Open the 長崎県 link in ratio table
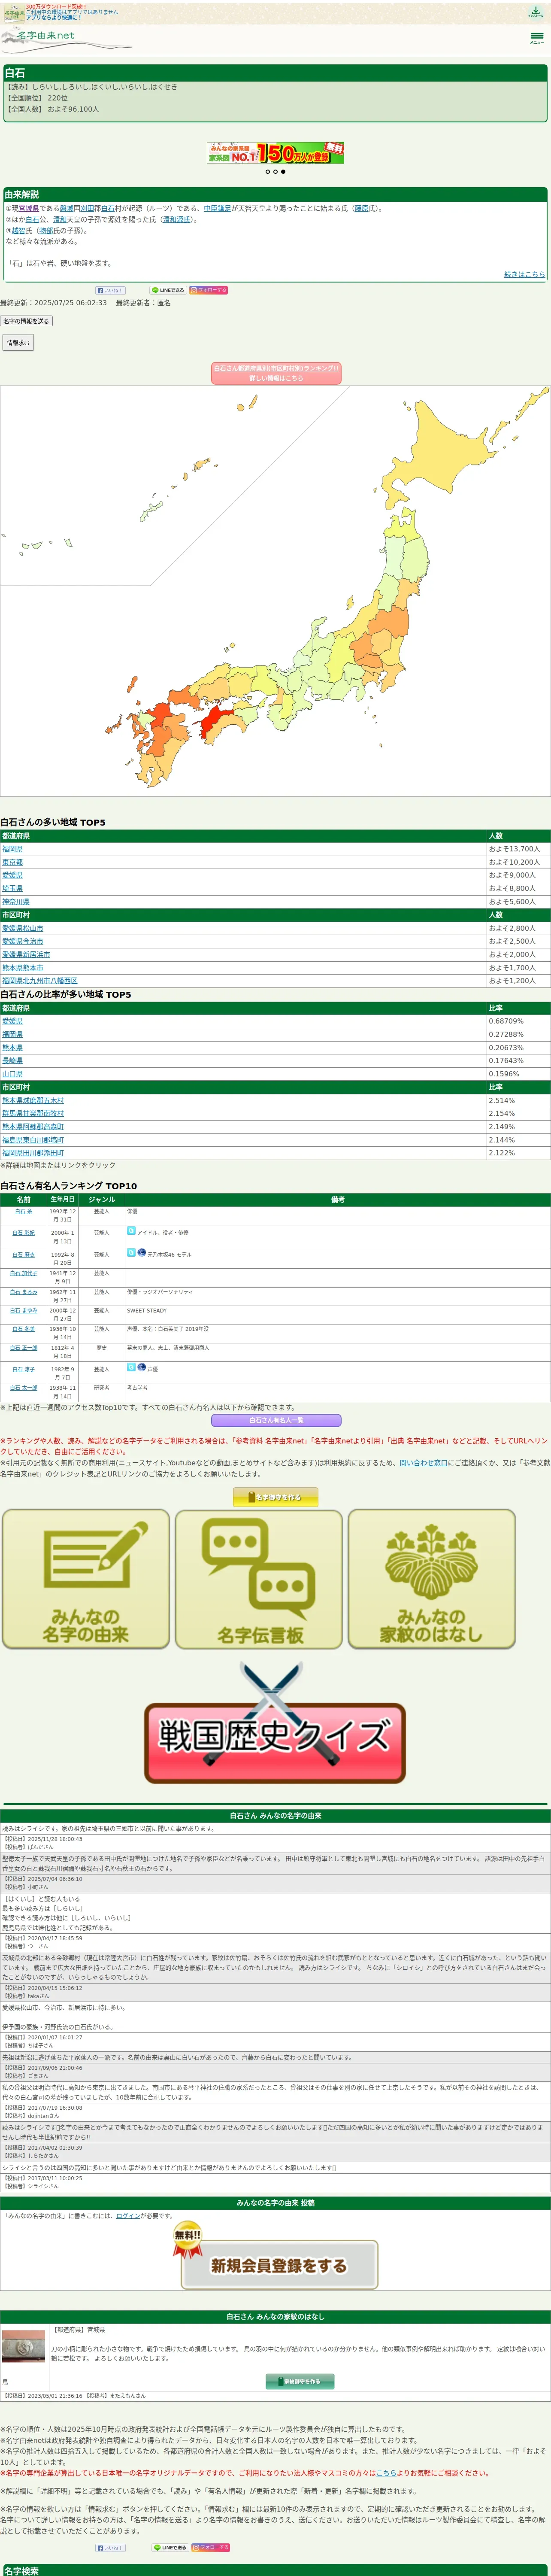Image resolution: width=551 pixels, height=2576 pixels. coord(12,1060)
